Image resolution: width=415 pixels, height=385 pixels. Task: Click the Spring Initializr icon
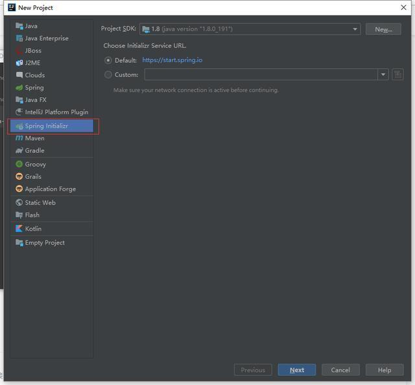pos(19,126)
